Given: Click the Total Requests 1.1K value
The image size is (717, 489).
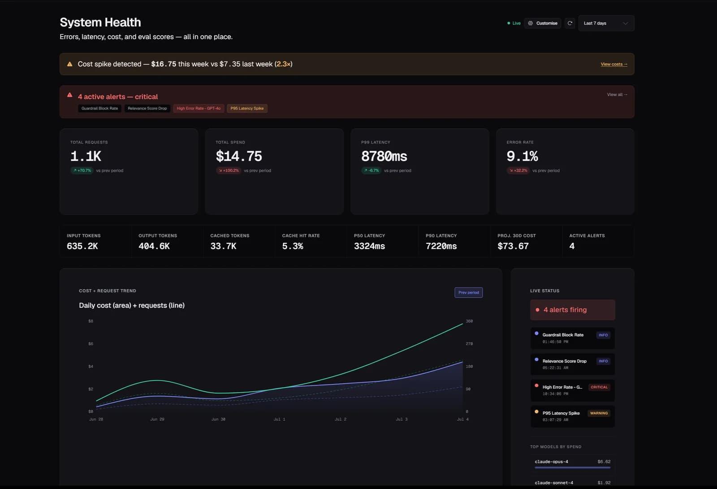Looking at the screenshot, I should pyautogui.click(x=86, y=156).
